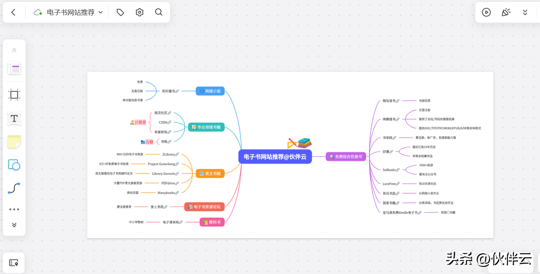
Task: Select the central 电子书网站推荐@伙伴云 node
Action: [x=275, y=157]
